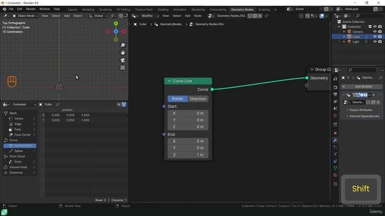385x216 pixels.
Task: Adjust the Start X value field on Curve Line
Action: pos(188,113)
